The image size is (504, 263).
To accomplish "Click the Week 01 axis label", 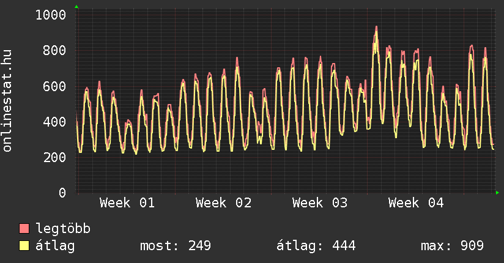I will coord(127,203).
